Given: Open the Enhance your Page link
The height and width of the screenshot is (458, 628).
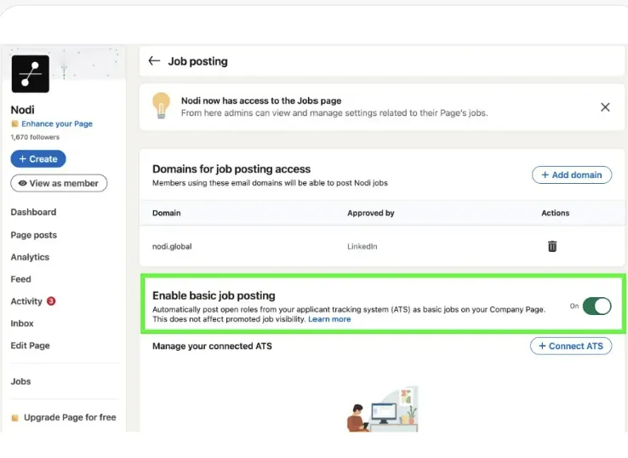Looking at the screenshot, I should click(x=57, y=123).
